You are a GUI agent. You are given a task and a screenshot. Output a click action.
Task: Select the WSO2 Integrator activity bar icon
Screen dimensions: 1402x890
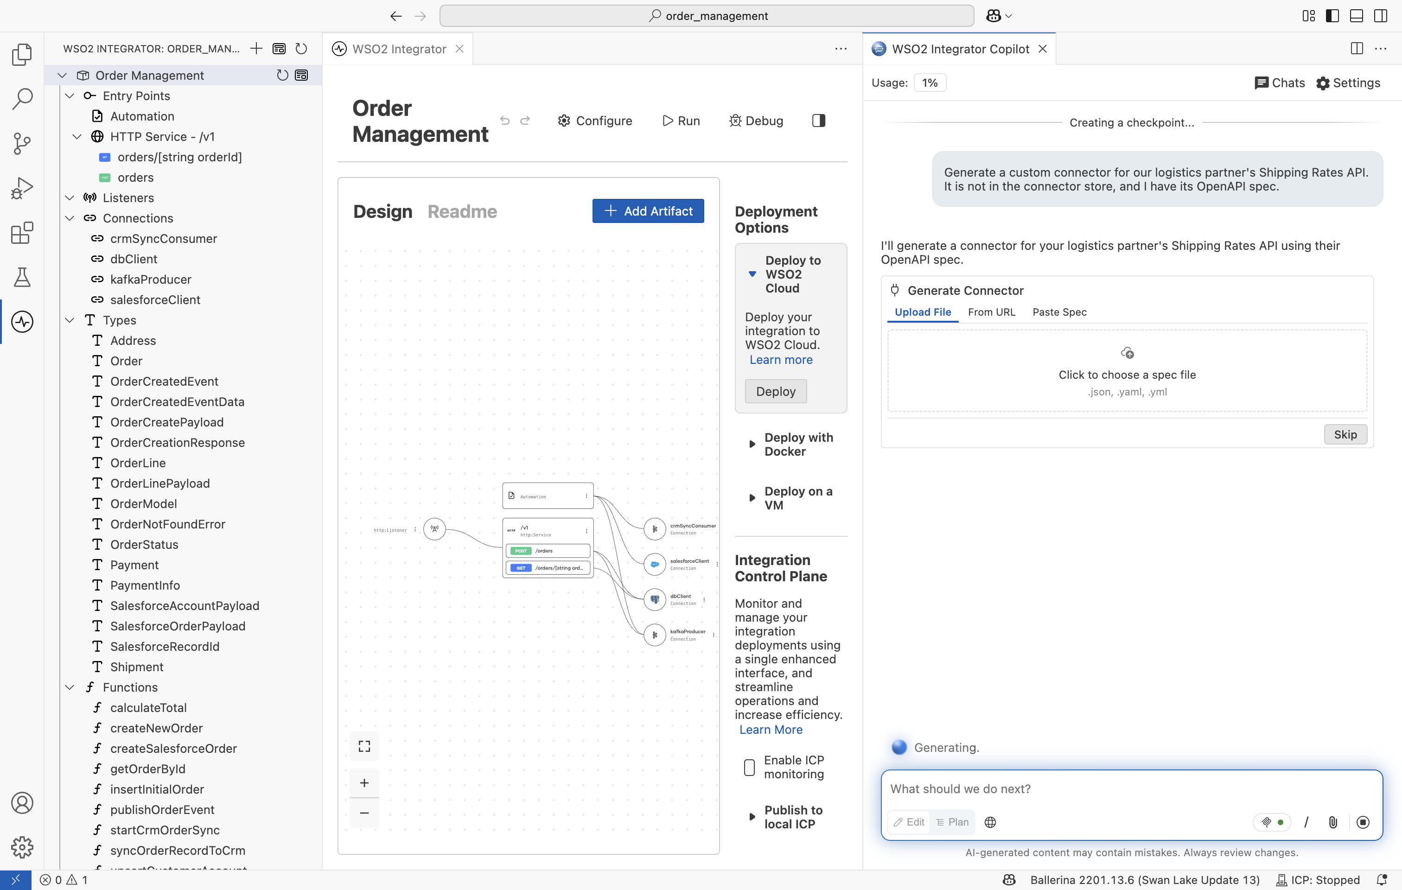pyautogui.click(x=22, y=321)
